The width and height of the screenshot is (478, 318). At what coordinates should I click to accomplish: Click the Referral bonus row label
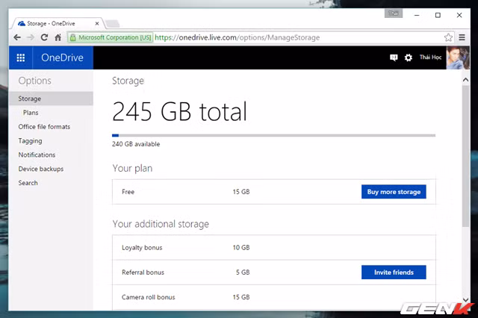point(143,272)
